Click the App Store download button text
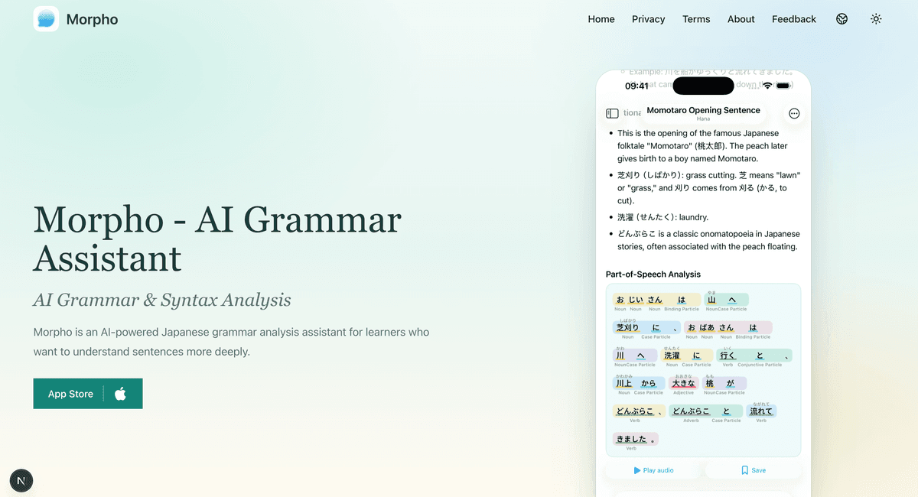This screenshot has width=918, height=497. pos(70,394)
